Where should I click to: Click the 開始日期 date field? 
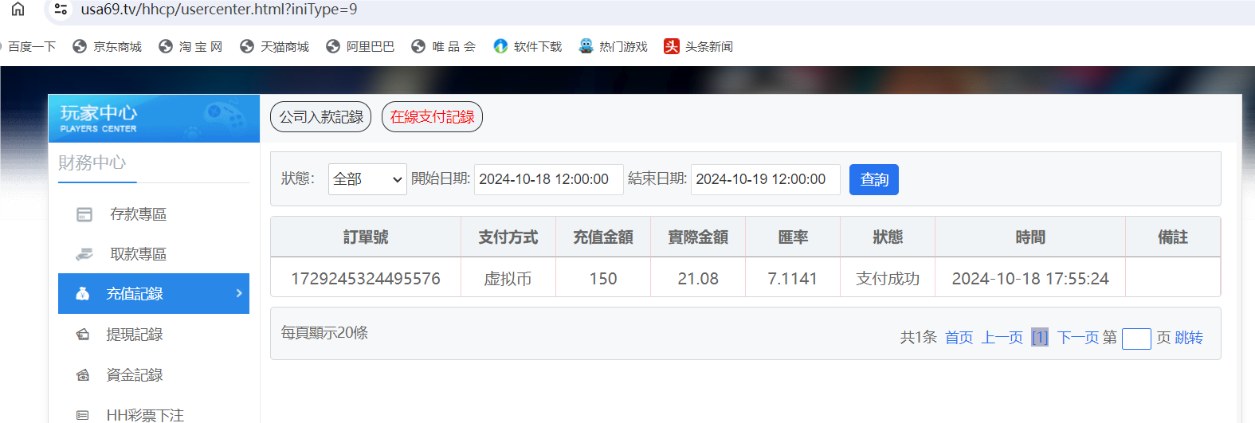point(549,179)
